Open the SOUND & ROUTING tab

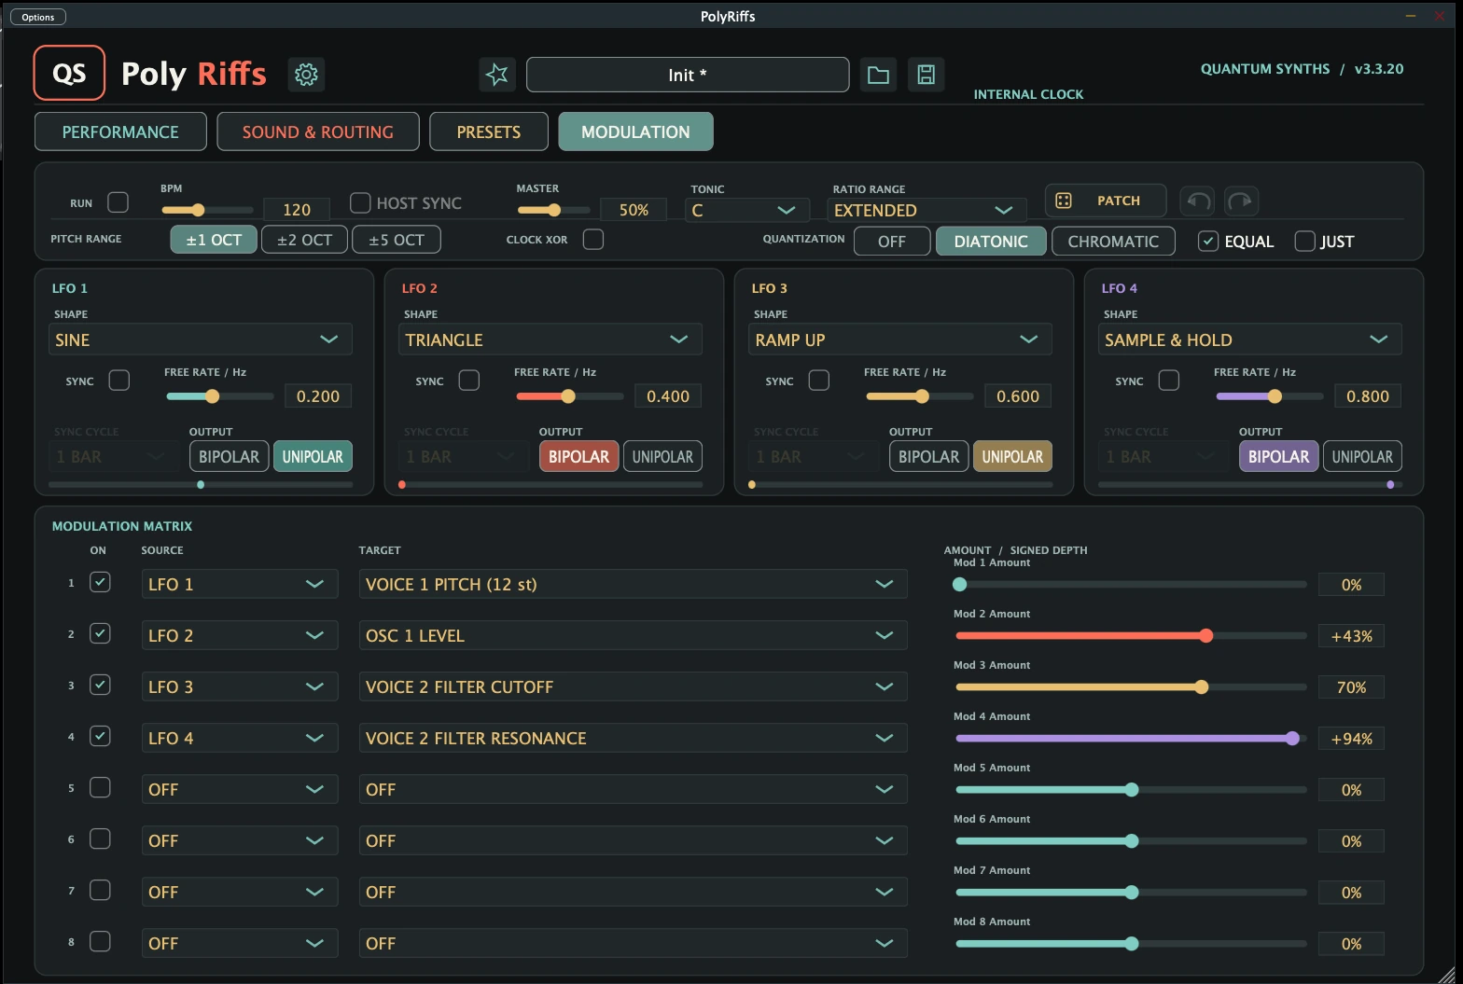pyautogui.click(x=318, y=132)
